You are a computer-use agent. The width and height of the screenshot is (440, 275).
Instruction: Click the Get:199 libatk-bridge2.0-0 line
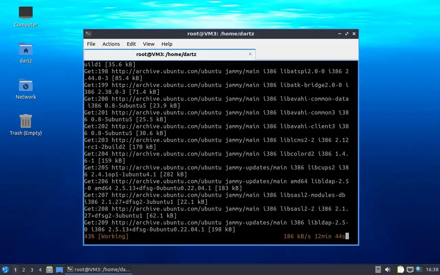[217, 88]
